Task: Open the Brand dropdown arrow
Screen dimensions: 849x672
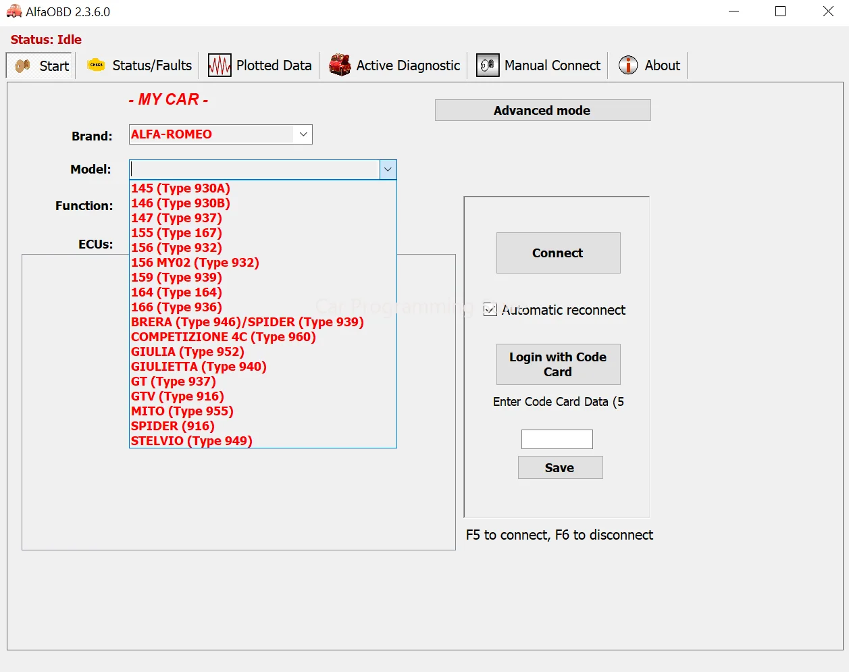Action: (x=303, y=134)
